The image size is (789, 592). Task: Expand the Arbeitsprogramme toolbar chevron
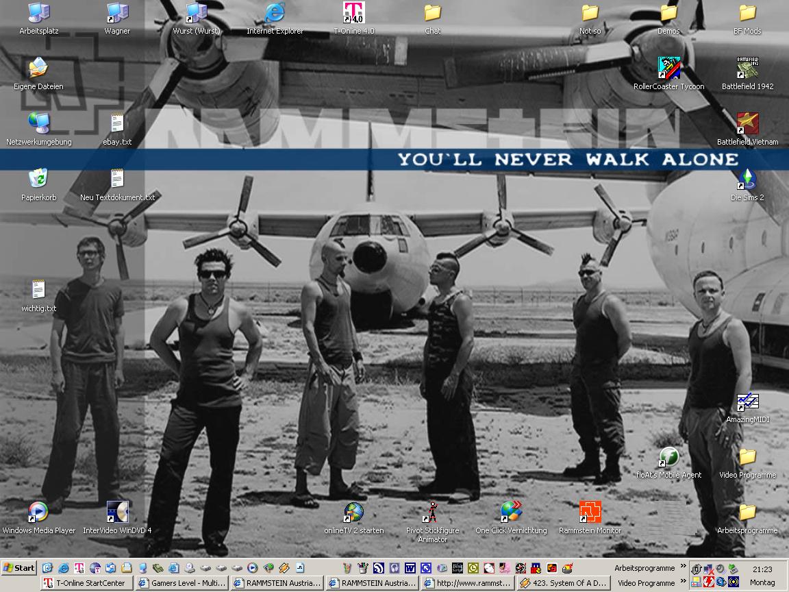pos(683,567)
